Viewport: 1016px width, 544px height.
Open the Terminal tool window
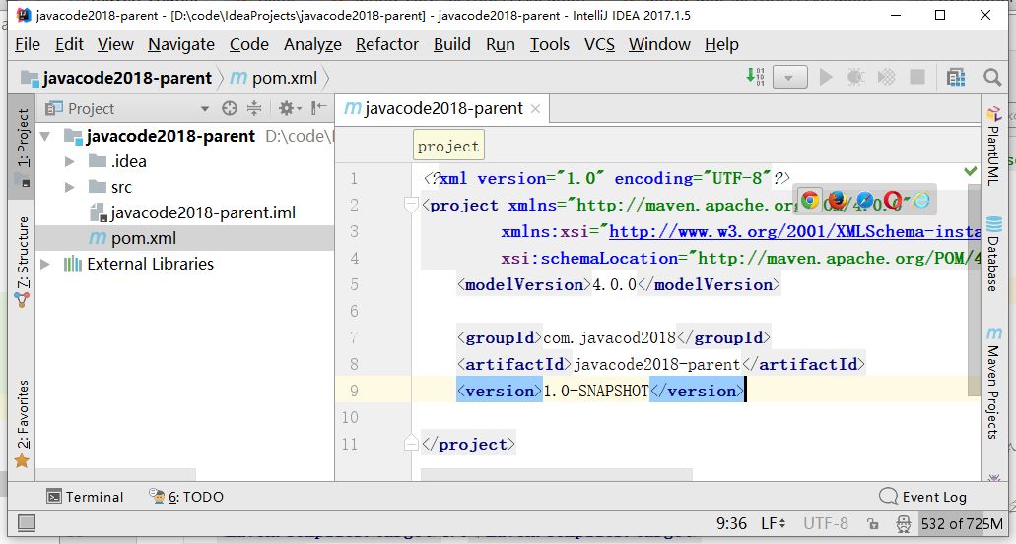tap(85, 497)
